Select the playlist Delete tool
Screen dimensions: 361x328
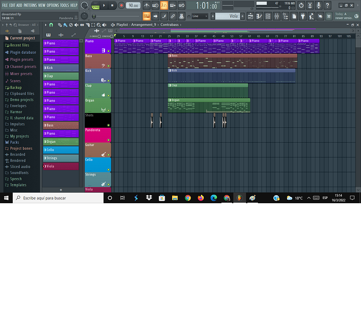click(x=71, y=25)
